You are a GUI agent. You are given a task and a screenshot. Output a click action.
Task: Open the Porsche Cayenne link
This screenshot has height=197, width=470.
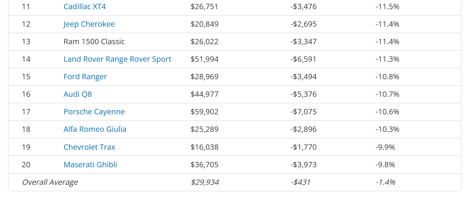[x=94, y=112]
